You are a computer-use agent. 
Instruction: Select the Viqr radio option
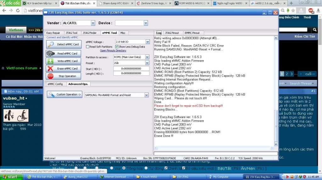point(112,168)
